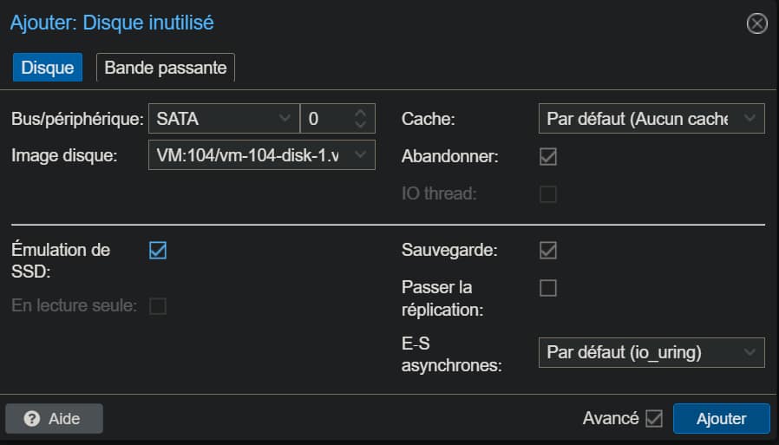Enable Passer la réplication checkbox
The width and height of the screenshot is (779, 445).
coord(548,288)
